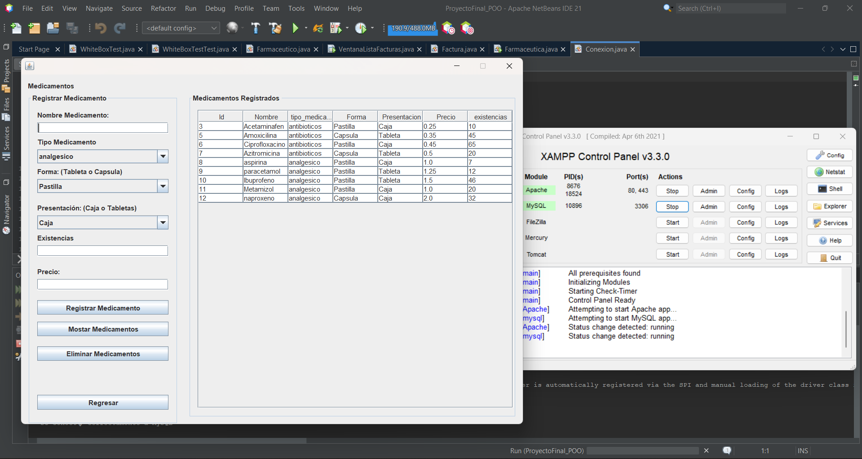The width and height of the screenshot is (862, 459).
Task: Stop the MySQL module in XAMPP
Action: (x=672, y=206)
